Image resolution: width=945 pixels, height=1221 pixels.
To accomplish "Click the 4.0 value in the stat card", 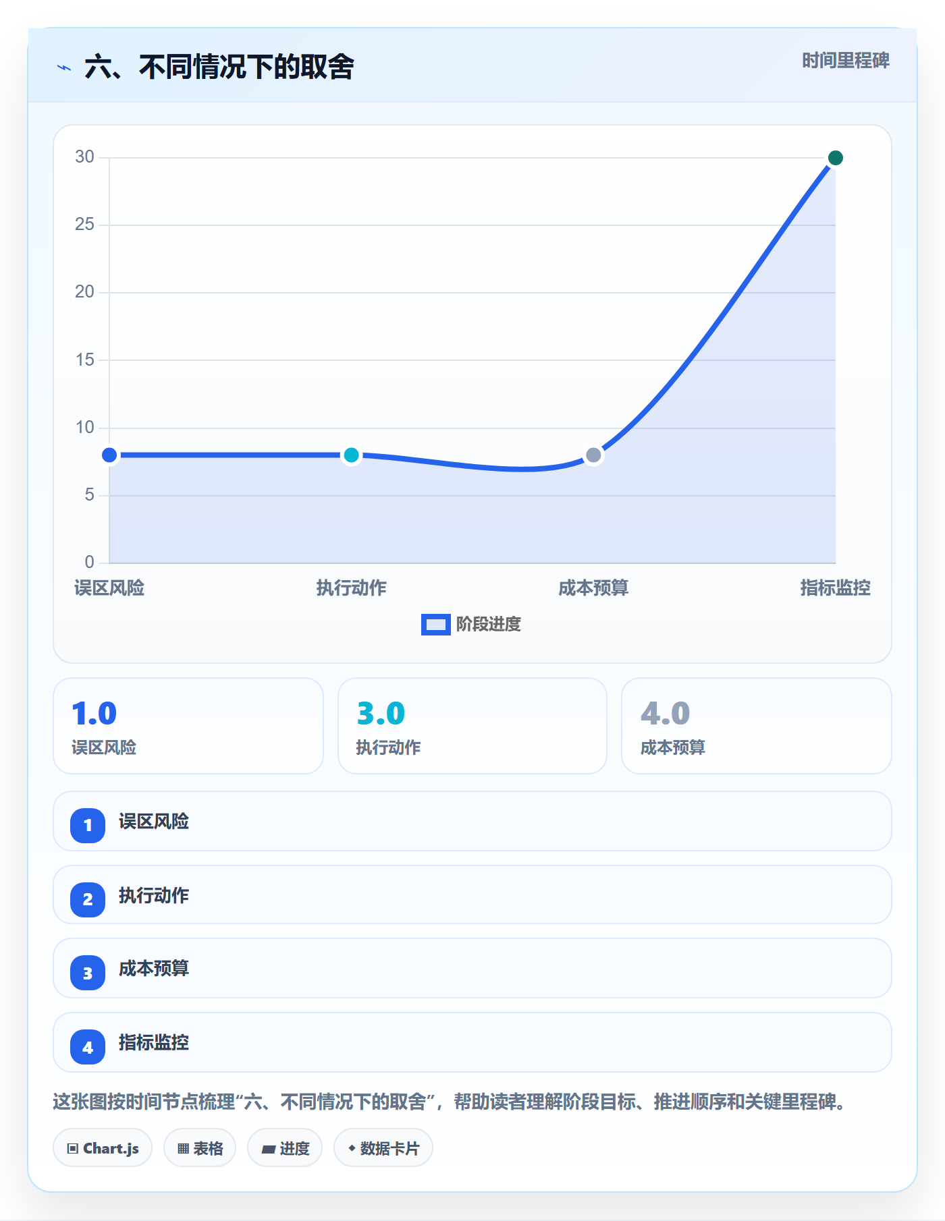I will coord(665,713).
